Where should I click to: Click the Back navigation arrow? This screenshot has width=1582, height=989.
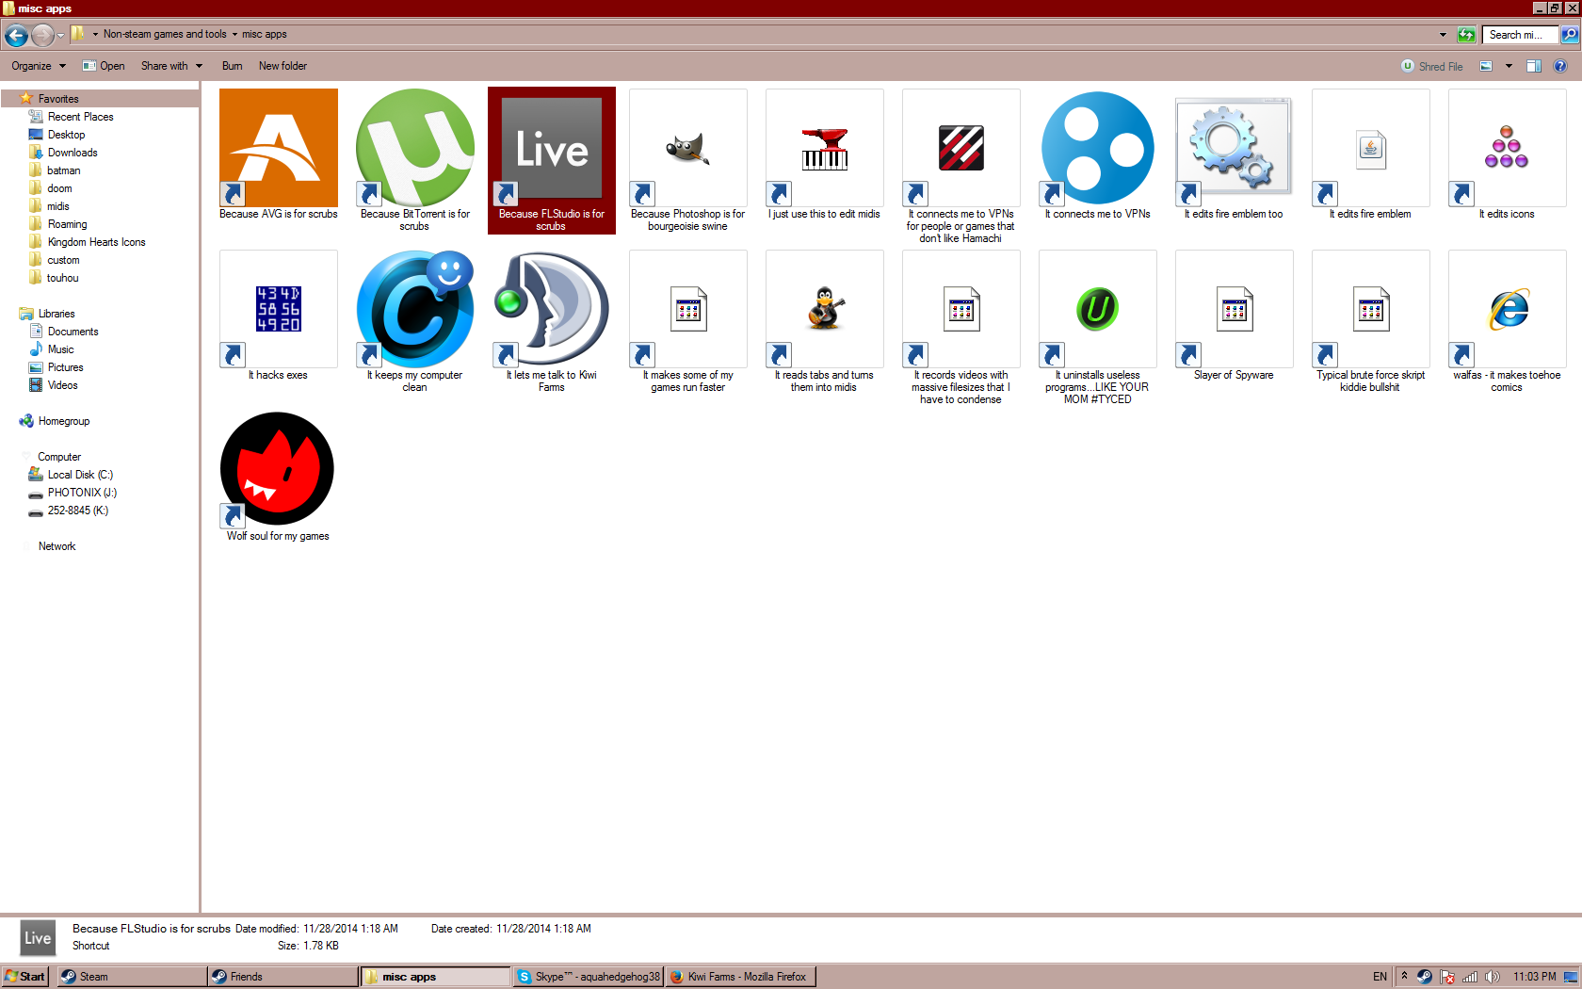16,36
